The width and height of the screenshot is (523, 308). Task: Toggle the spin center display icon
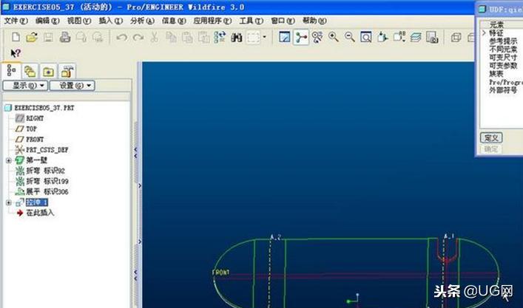301,37
